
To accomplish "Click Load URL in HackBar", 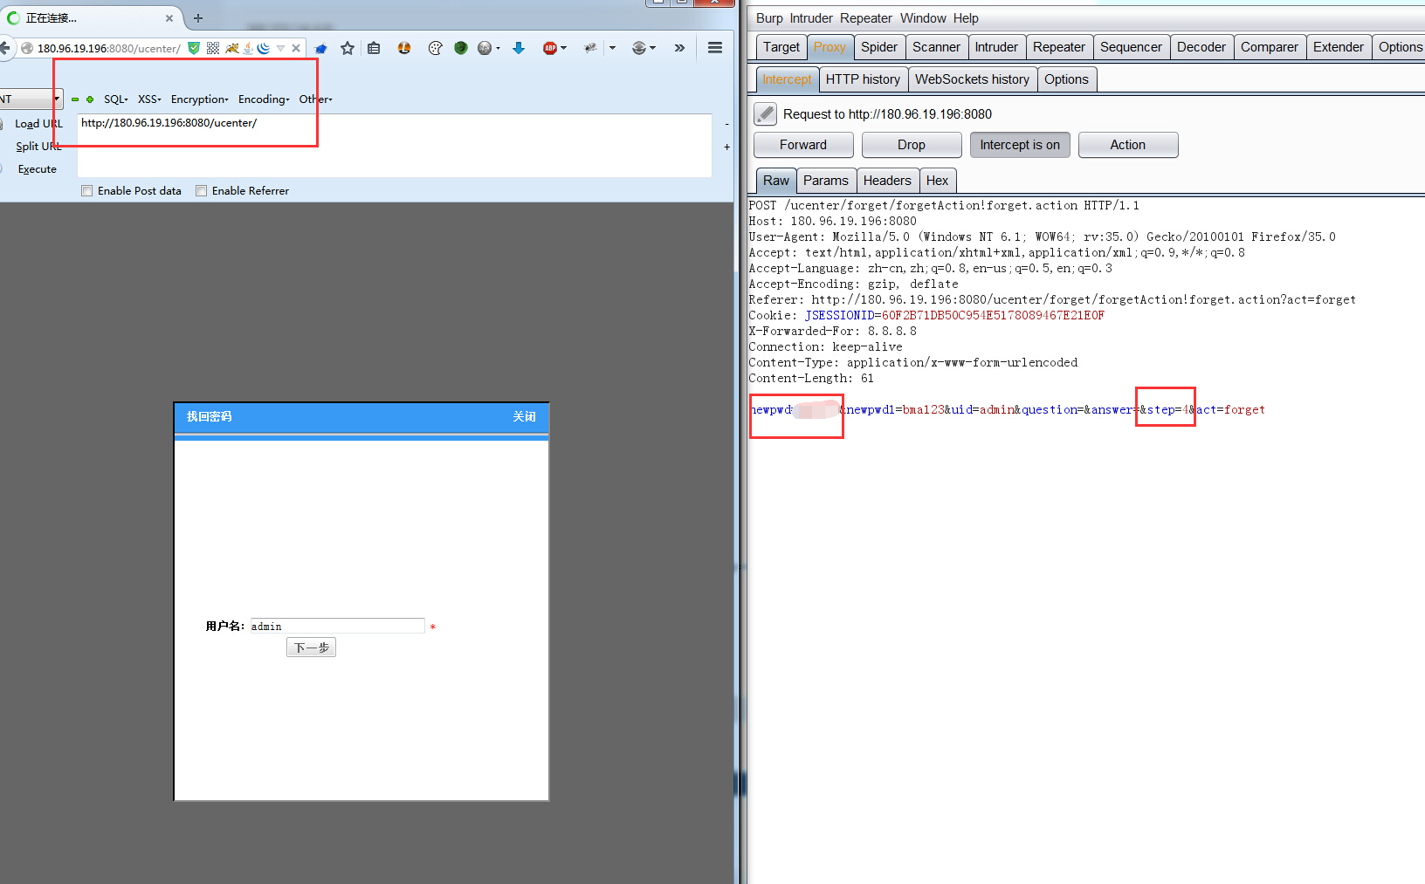I will [38, 124].
